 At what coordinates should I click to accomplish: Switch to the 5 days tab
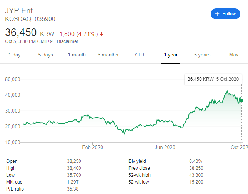(45, 55)
